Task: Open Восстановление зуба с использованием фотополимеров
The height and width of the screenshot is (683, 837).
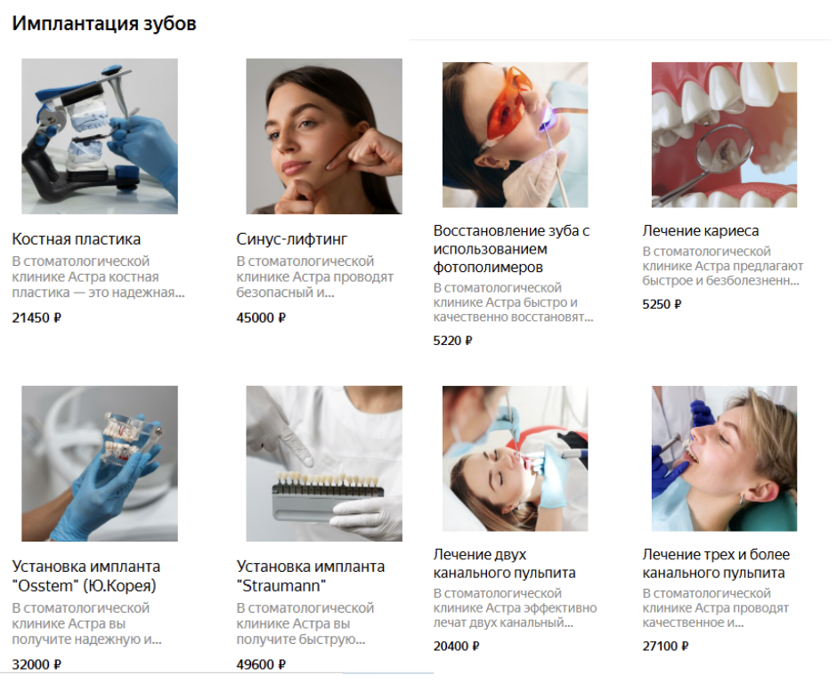Action: (511, 249)
